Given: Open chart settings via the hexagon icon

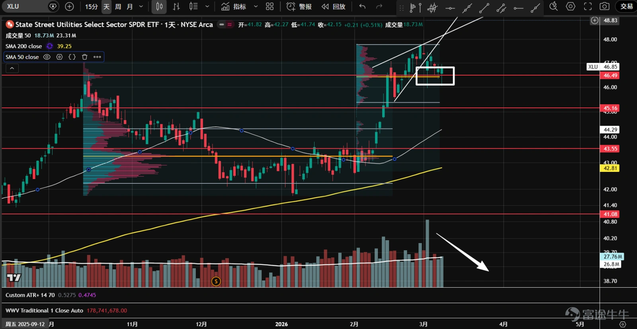Looking at the screenshot, I should pyautogui.click(x=571, y=6).
